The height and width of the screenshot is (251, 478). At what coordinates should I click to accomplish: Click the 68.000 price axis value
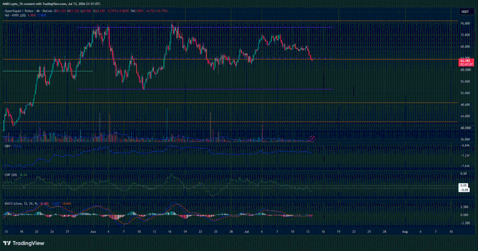(x=465, y=47)
